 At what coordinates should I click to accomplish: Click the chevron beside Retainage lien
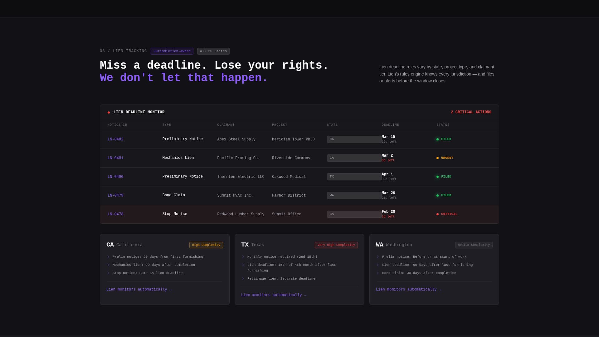click(x=243, y=279)
